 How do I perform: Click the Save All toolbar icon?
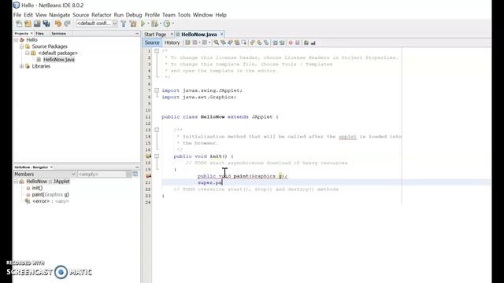pos(46,24)
